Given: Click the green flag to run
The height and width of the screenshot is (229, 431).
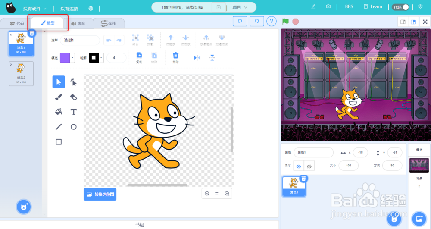Looking at the screenshot, I should [x=285, y=22].
